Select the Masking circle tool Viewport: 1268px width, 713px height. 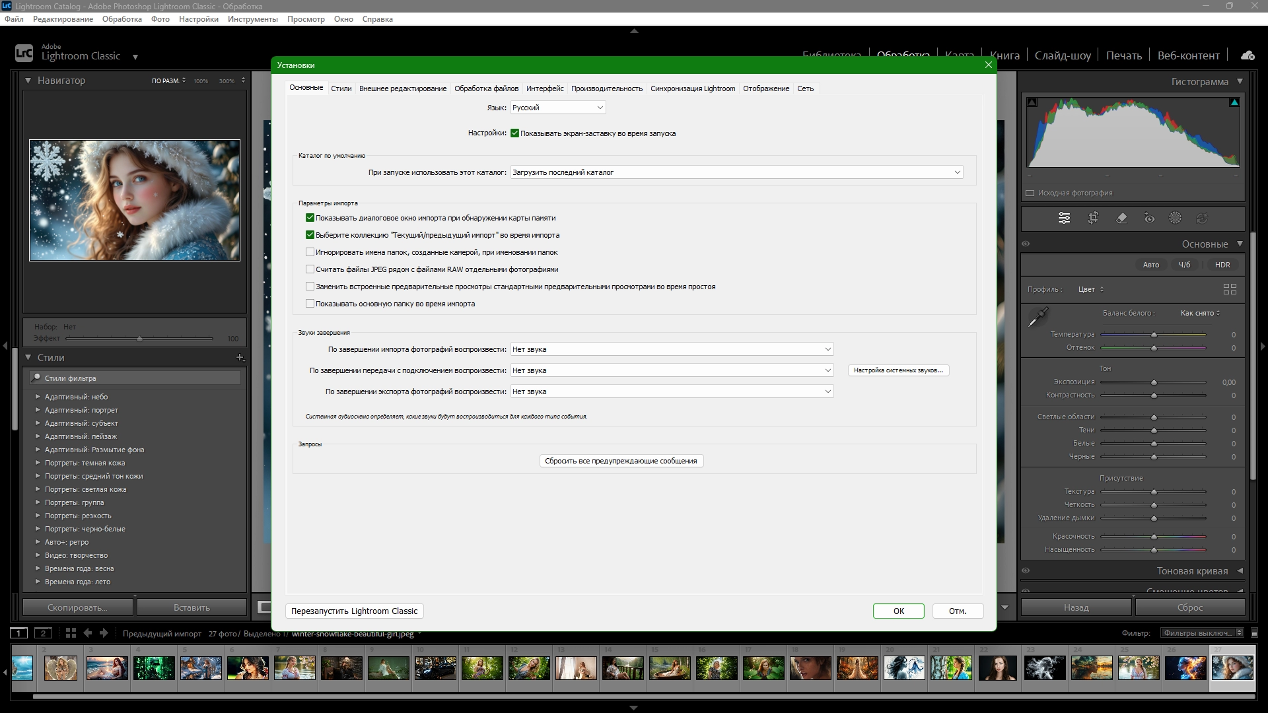pos(1175,219)
